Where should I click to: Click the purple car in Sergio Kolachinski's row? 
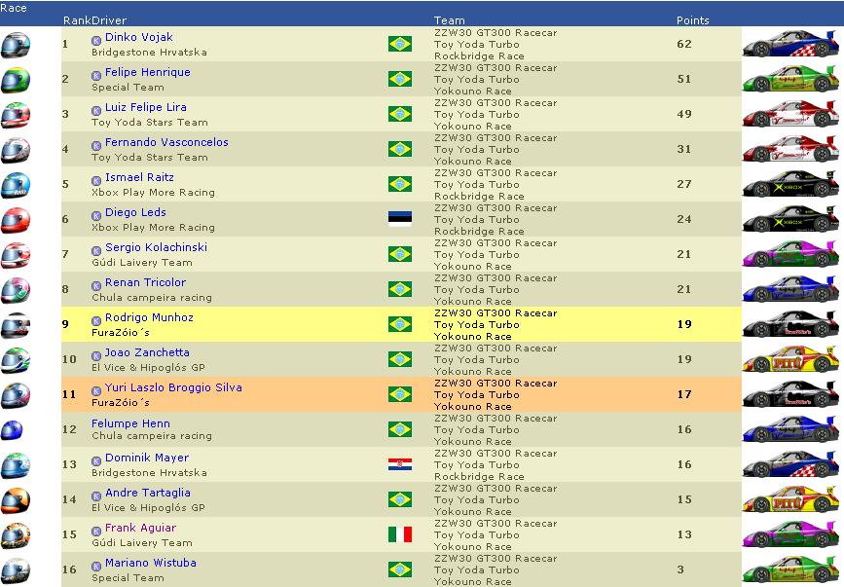click(x=790, y=254)
